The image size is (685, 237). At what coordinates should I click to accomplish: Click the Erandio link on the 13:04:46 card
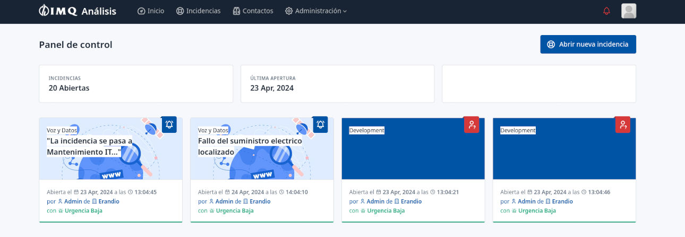coord(559,201)
